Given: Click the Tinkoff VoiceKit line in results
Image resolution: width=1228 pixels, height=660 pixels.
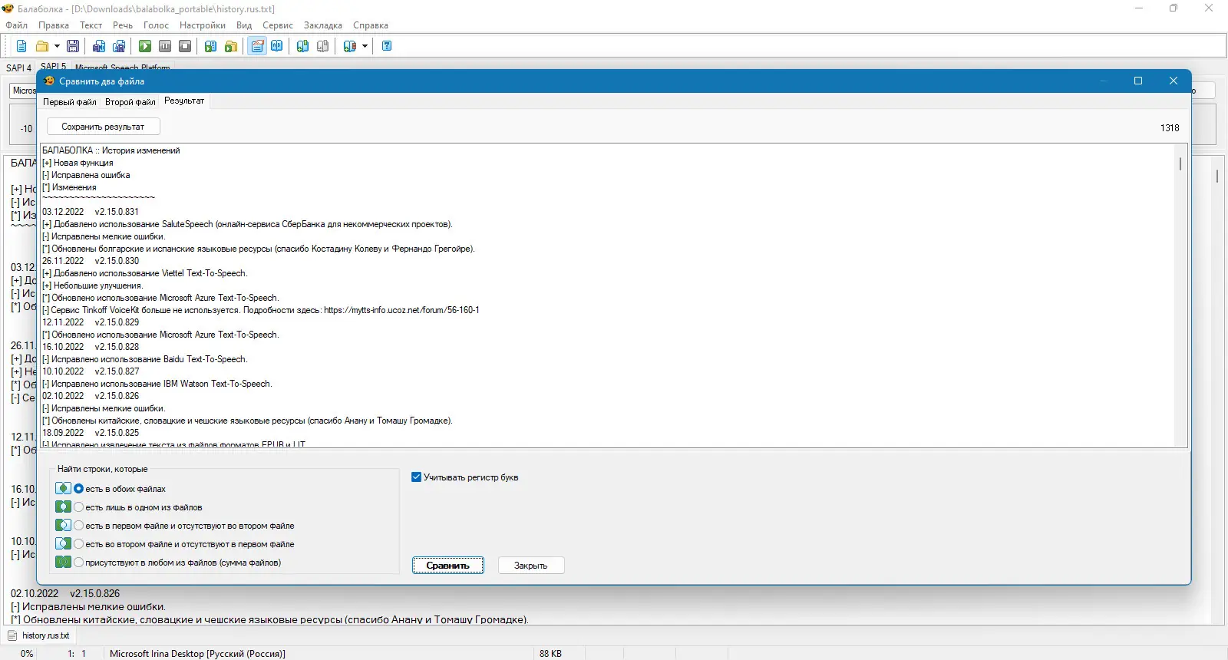Looking at the screenshot, I should (x=261, y=310).
